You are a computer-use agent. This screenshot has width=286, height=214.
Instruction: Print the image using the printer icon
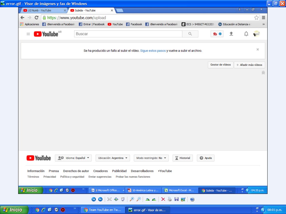pyautogui.click(x=170, y=199)
